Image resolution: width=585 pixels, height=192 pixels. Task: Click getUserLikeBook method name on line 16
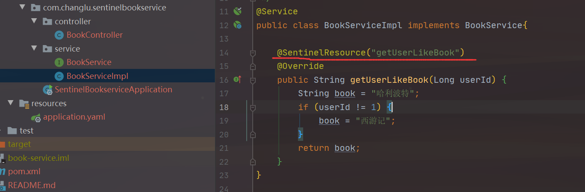click(389, 80)
